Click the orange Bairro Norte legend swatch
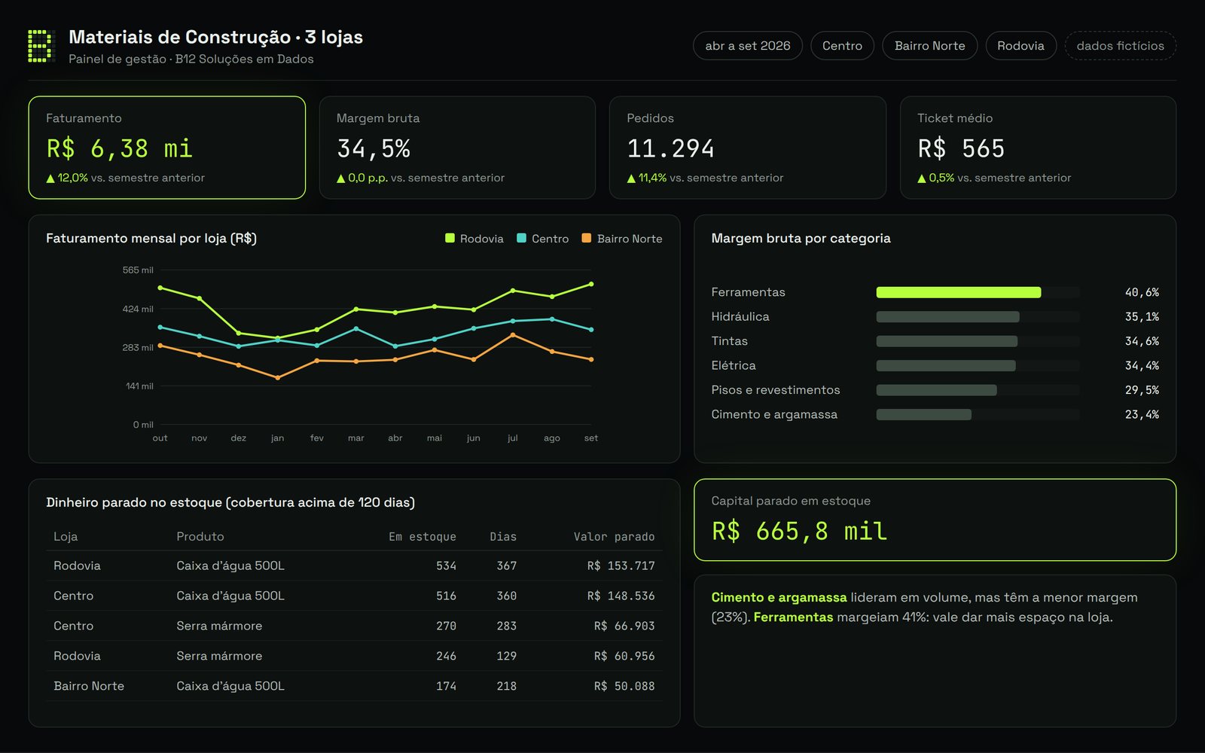Viewport: 1205px width, 753px height. click(x=587, y=238)
